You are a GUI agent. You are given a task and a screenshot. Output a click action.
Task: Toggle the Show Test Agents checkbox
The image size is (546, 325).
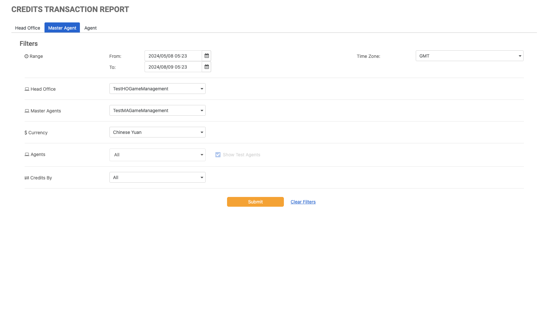point(218,155)
